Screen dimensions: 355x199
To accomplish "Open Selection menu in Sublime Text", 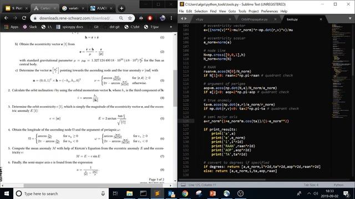I will [x=201, y=11].
